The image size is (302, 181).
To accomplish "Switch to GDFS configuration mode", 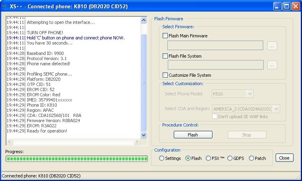I will [230, 158].
